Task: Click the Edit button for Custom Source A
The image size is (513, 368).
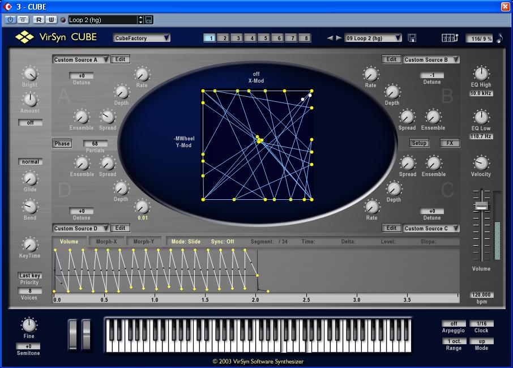Action: [121, 59]
